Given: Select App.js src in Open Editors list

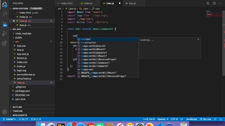Looking at the screenshot, I should point(32,25).
